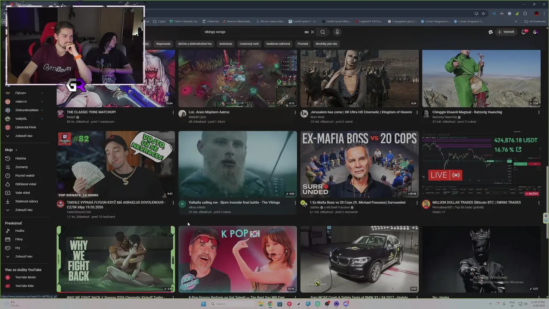Open options menu for Jerusalem has come video

(x=417, y=112)
